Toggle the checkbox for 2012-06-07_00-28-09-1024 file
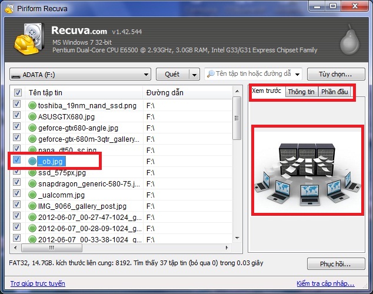 [16, 227]
